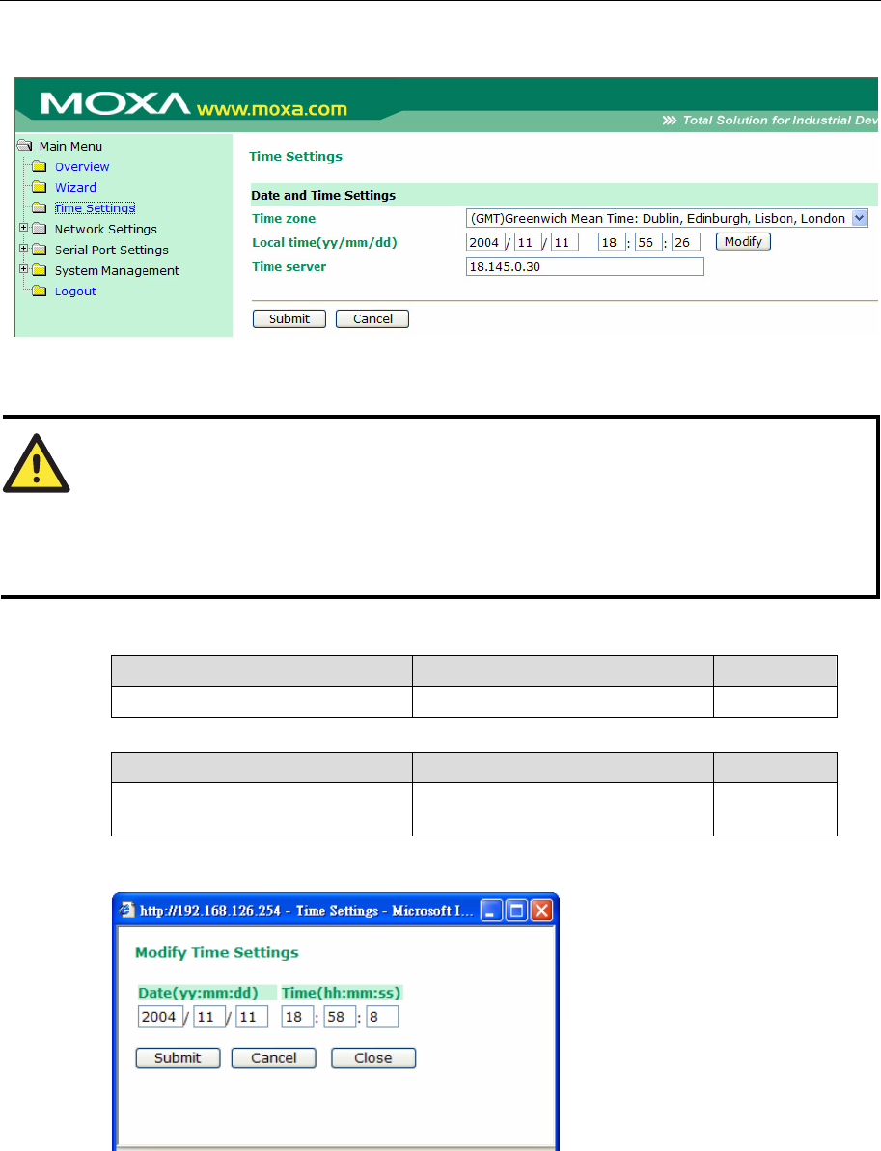Image resolution: width=881 pixels, height=1151 pixels.
Task: Click the Logout link
Action: (75, 291)
